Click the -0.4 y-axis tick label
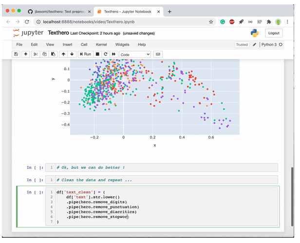The image size is (300, 243). click(65, 125)
